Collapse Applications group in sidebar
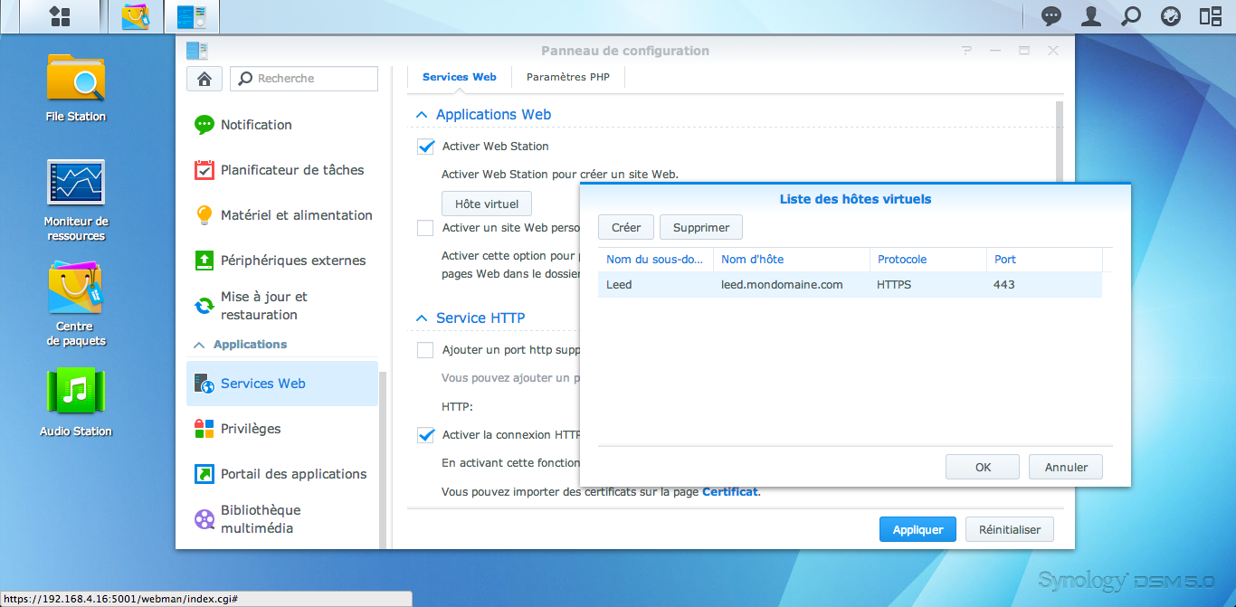The height and width of the screenshot is (607, 1236). (199, 345)
